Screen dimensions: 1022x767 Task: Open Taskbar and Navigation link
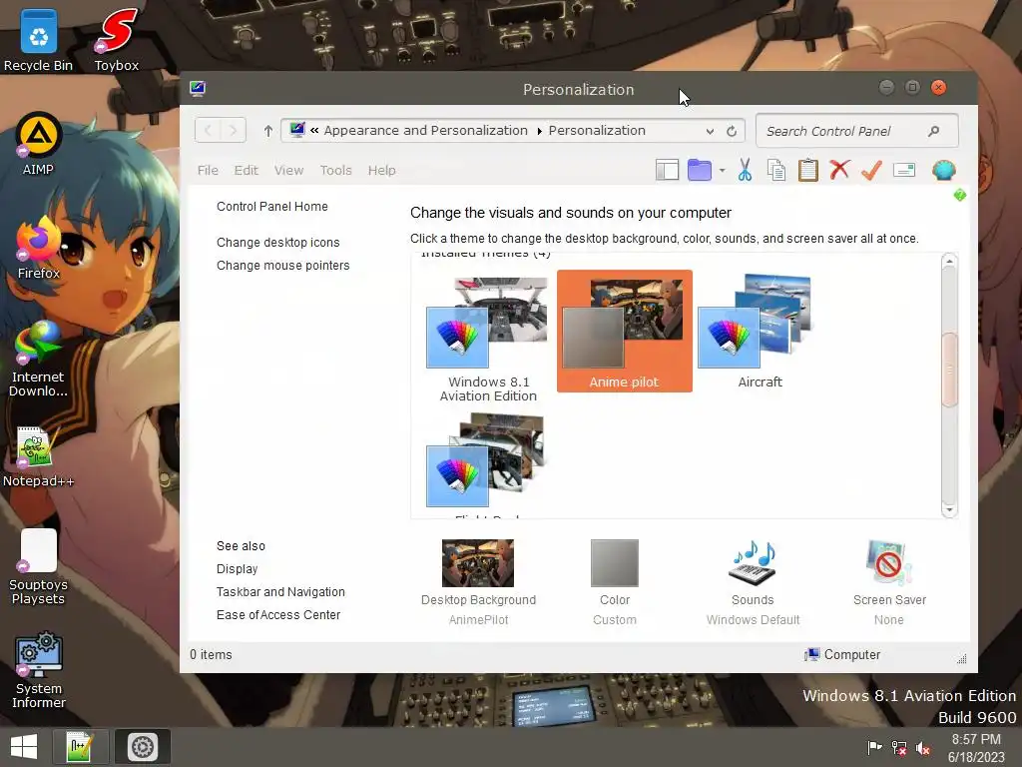tap(280, 591)
